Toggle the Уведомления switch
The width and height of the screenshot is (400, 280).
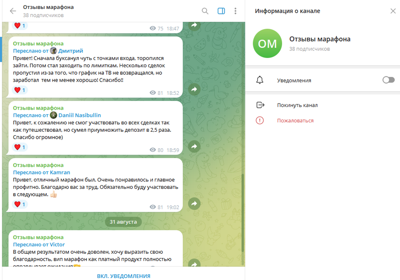pos(389,80)
